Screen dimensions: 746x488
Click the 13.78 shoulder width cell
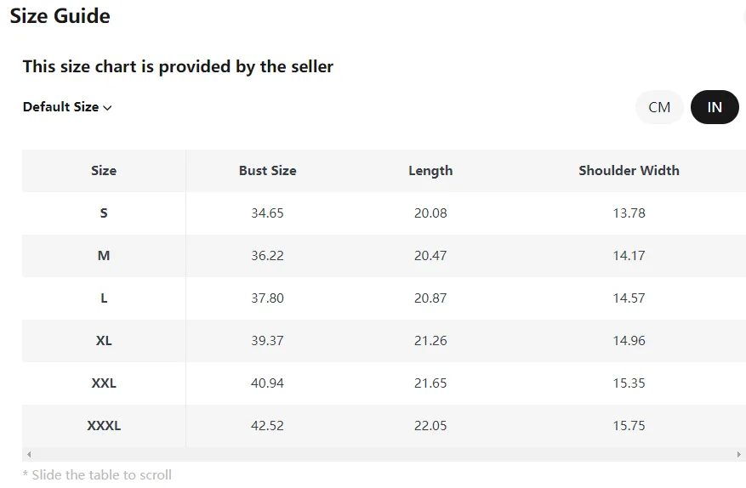point(629,213)
